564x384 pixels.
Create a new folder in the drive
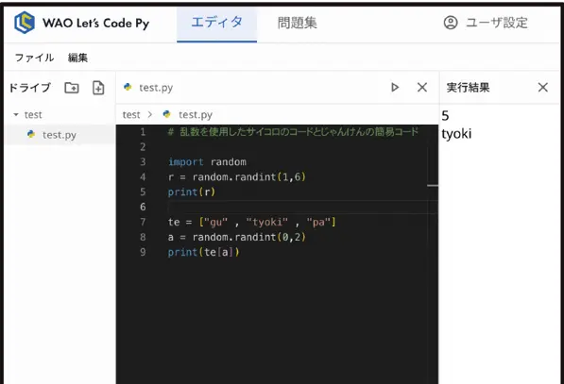click(x=72, y=88)
